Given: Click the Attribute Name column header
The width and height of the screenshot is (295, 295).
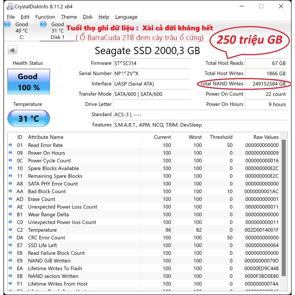Looking at the screenshot, I should 84,137.
